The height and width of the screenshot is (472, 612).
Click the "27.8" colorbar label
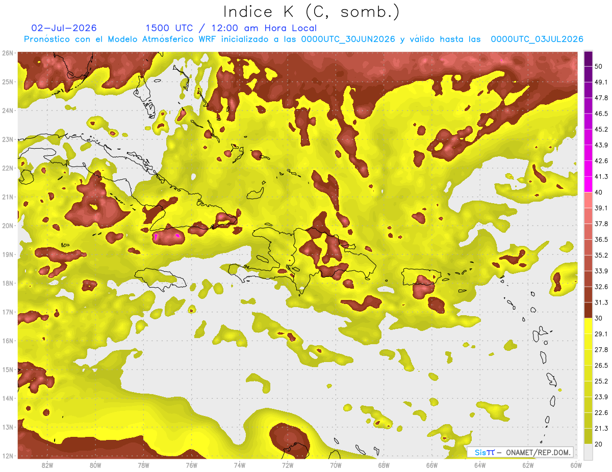[x=601, y=350]
